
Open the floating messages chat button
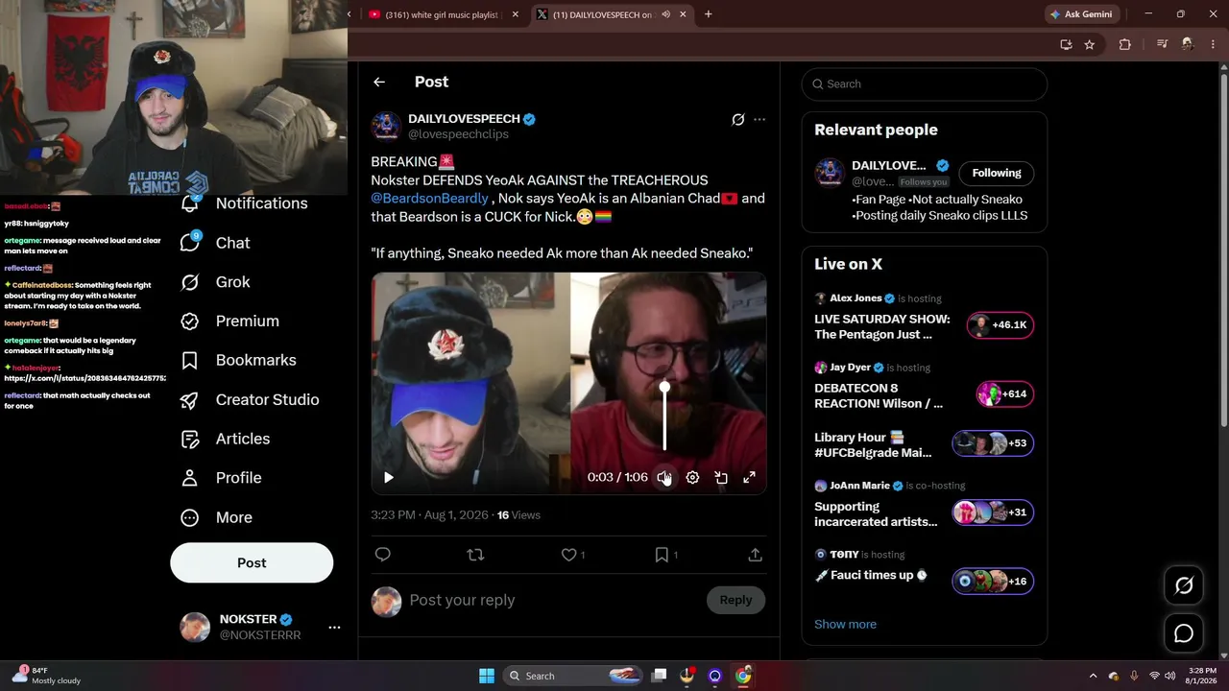click(1184, 633)
